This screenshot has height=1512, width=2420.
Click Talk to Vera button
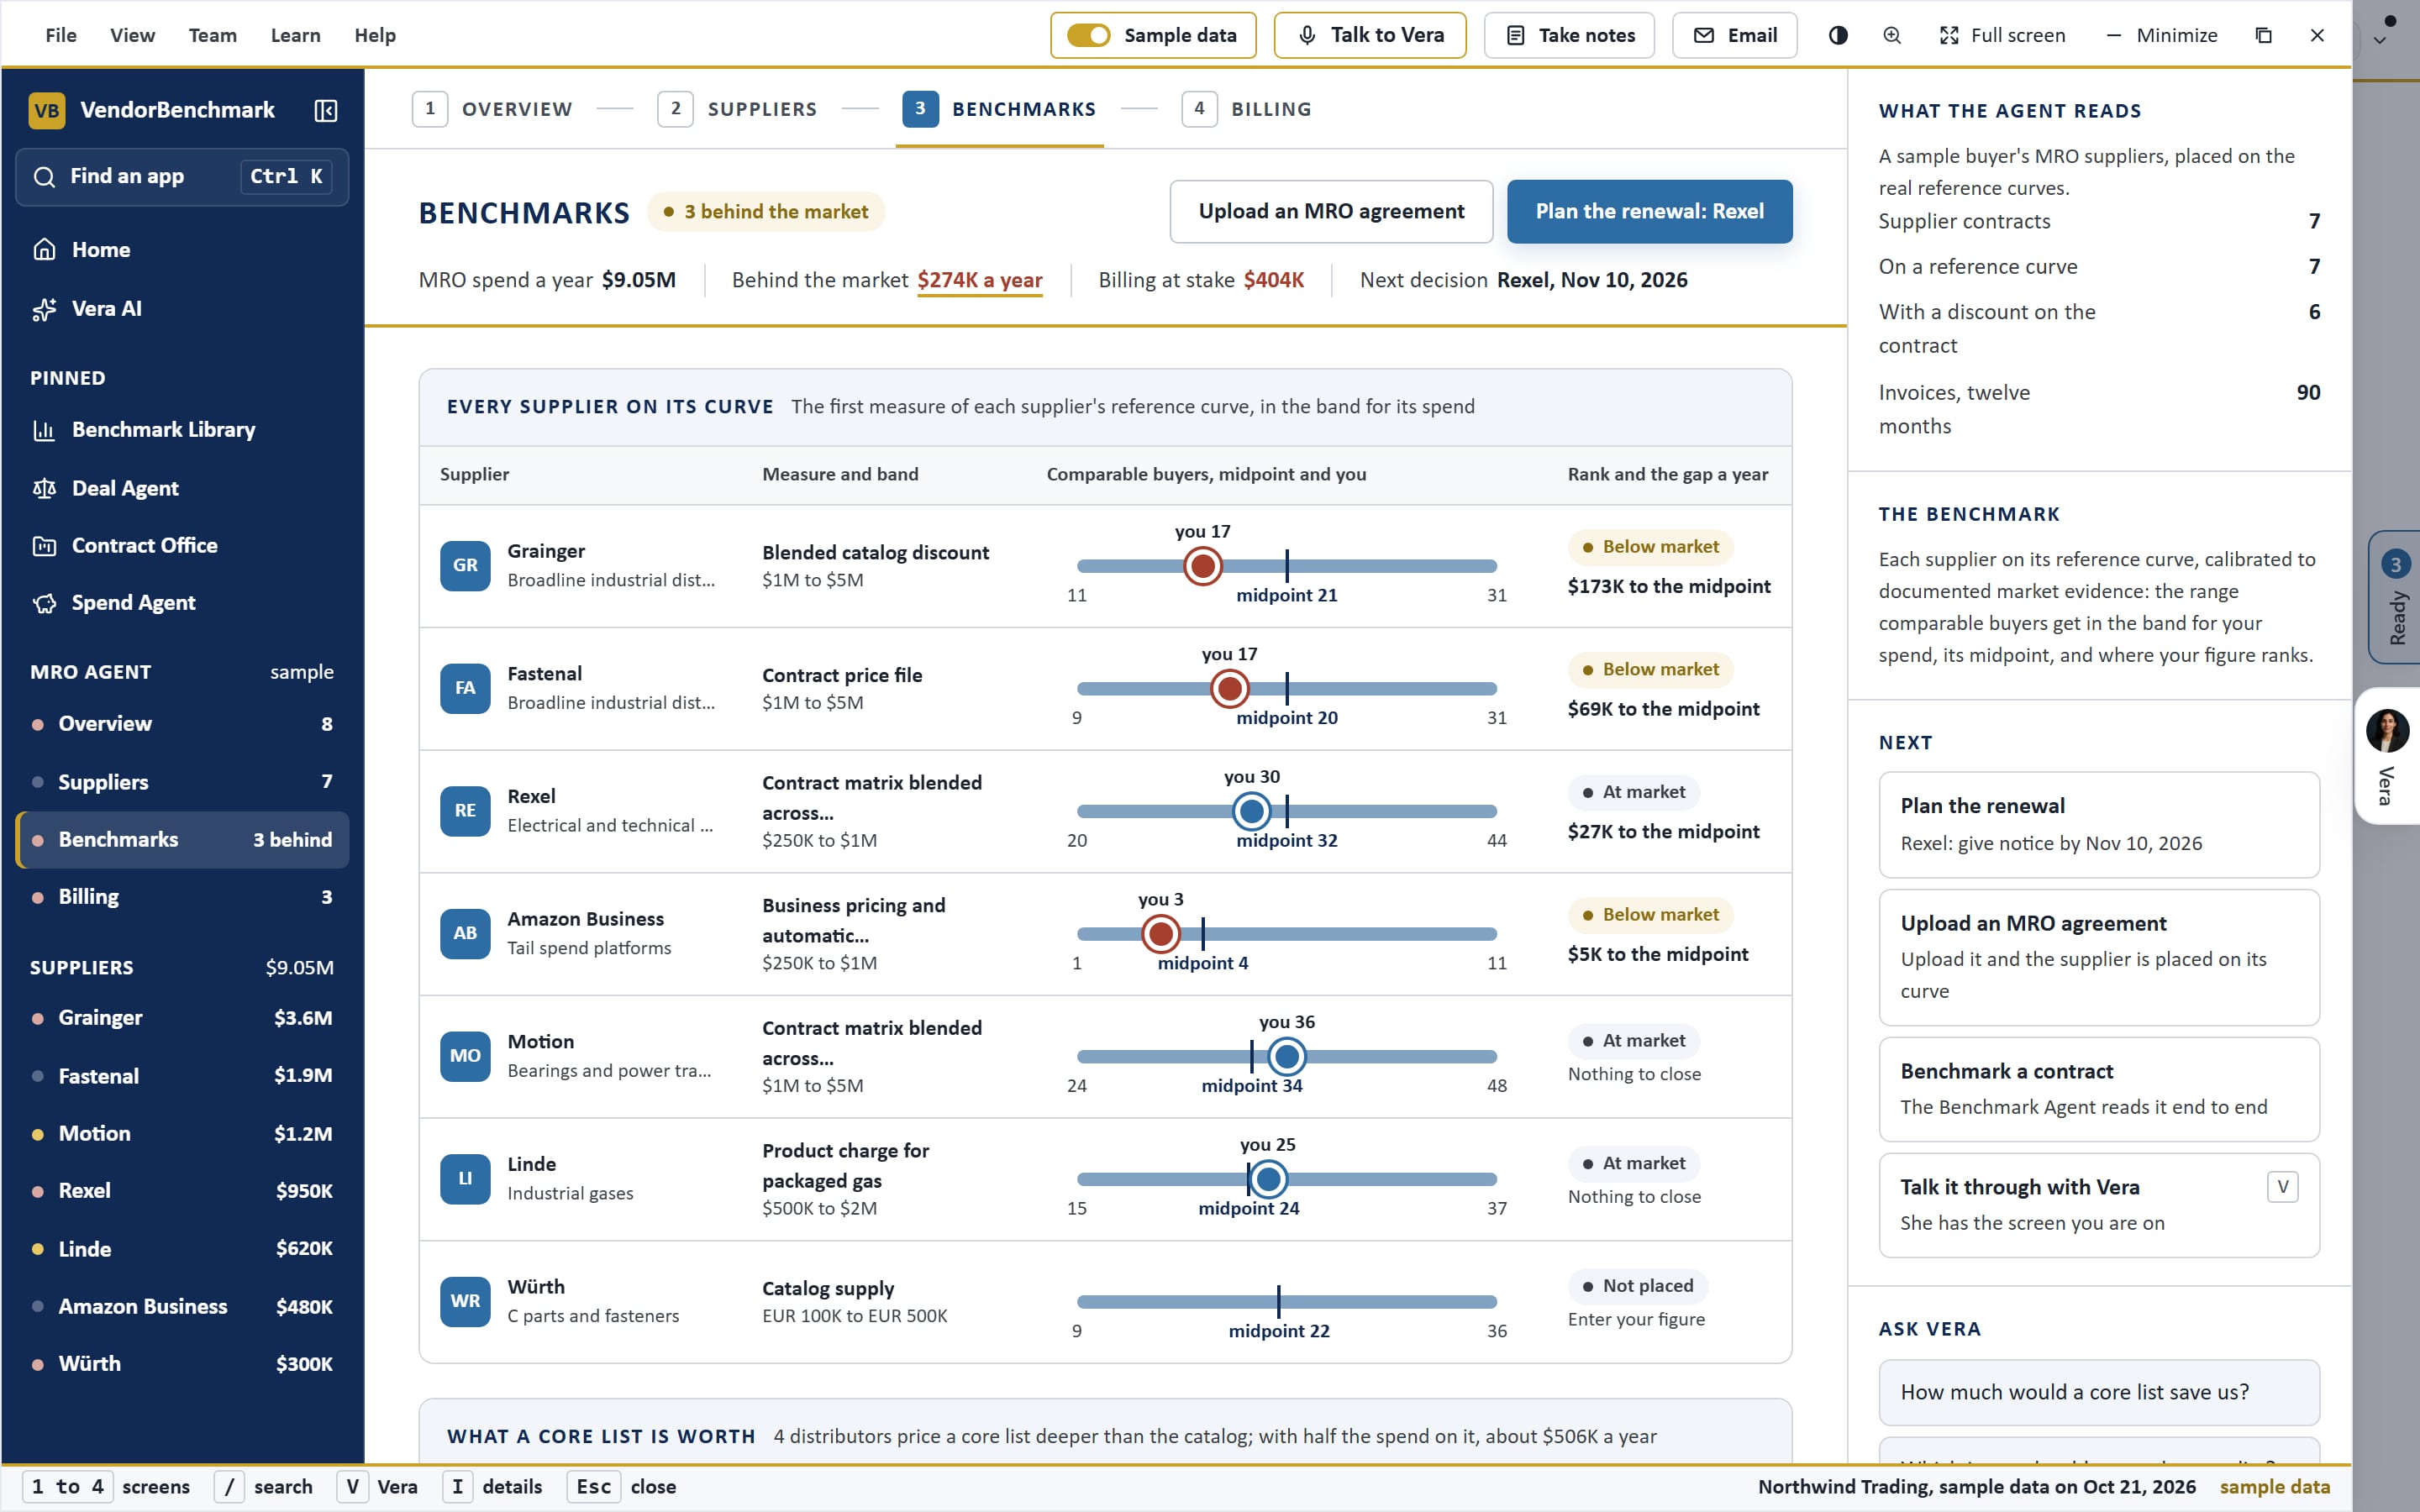click(1370, 35)
